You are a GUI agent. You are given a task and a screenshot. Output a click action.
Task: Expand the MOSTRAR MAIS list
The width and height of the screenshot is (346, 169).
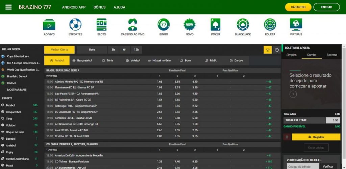pyautogui.click(x=17, y=90)
